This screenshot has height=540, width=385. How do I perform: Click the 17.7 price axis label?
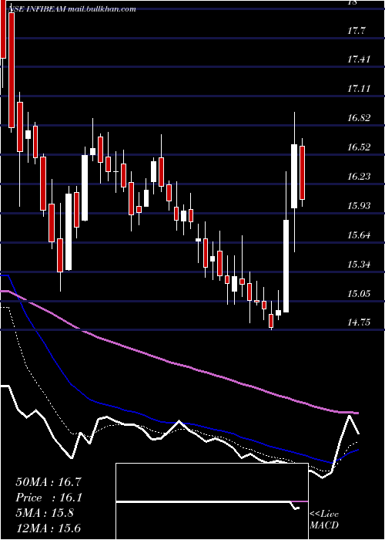click(x=356, y=31)
